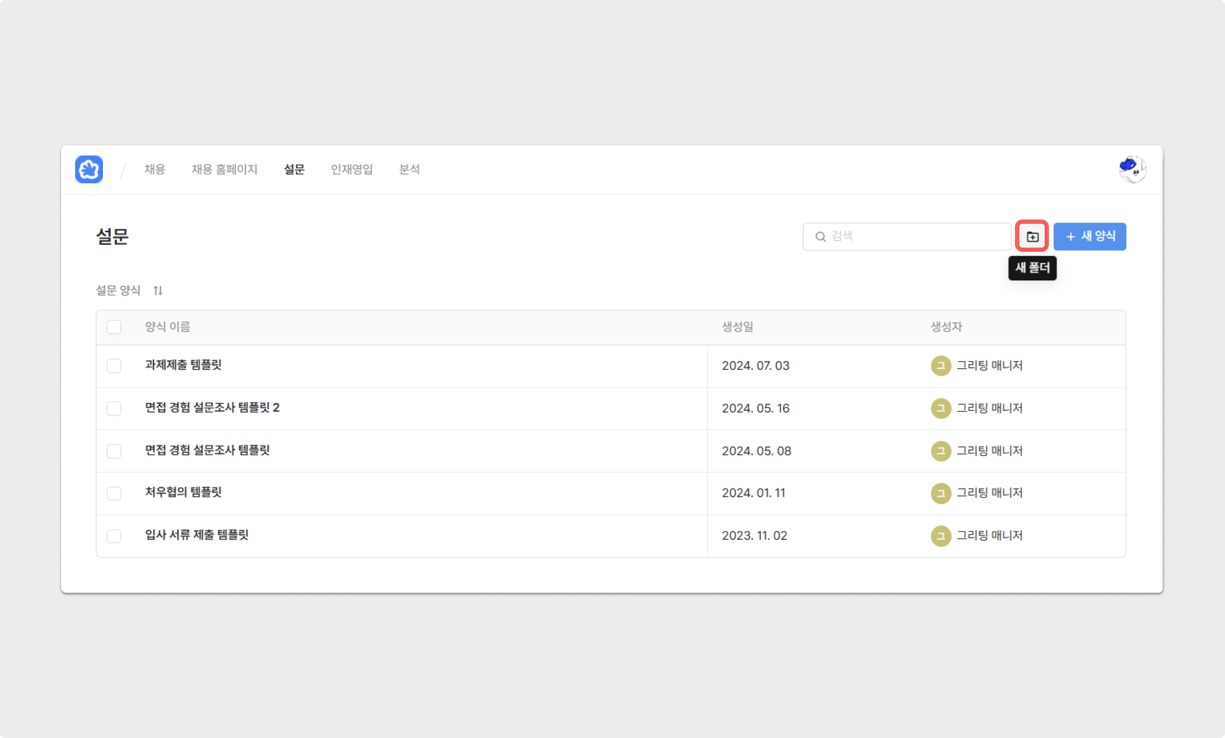
Task: Open the user profile avatar
Action: (1132, 170)
